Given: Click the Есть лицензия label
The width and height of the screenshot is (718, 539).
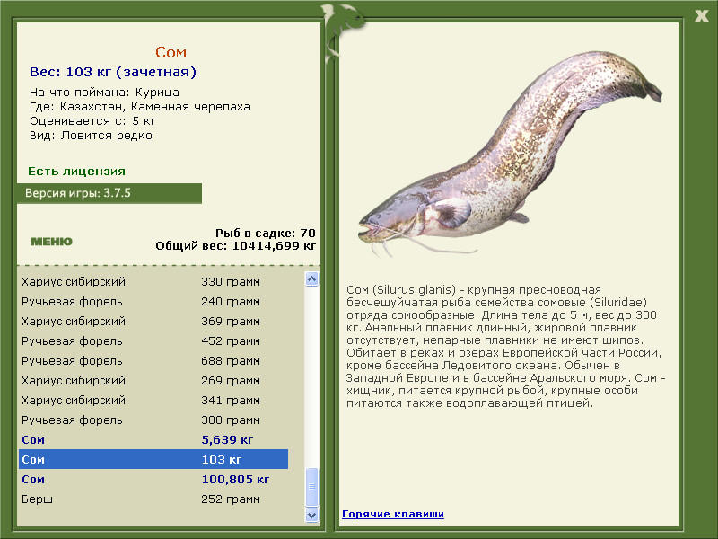Looking at the screenshot, I should pyautogui.click(x=76, y=171).
